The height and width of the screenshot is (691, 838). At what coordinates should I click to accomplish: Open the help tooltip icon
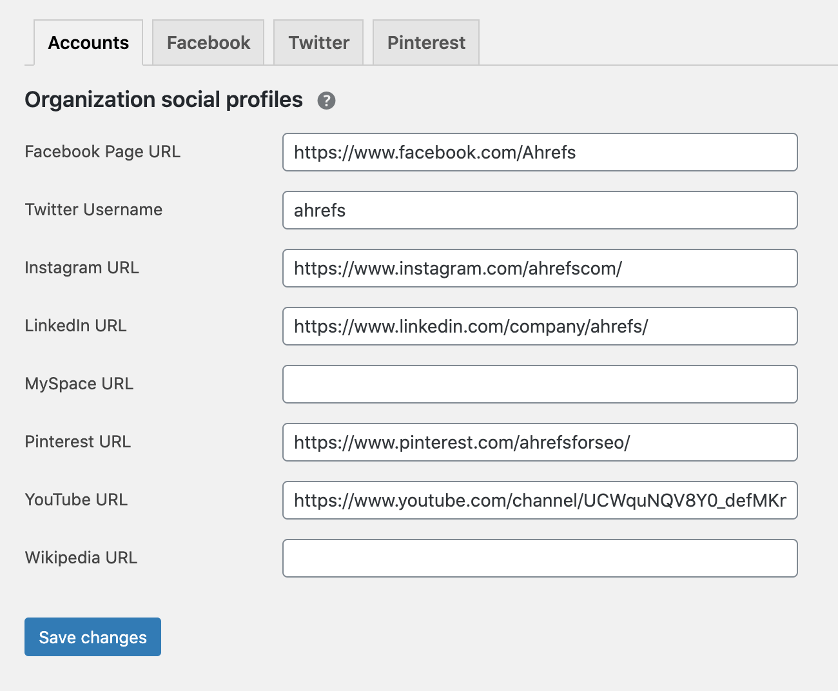[326, 101]
